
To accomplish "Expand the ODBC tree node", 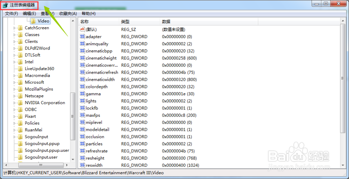I will (x=14, y=110).
